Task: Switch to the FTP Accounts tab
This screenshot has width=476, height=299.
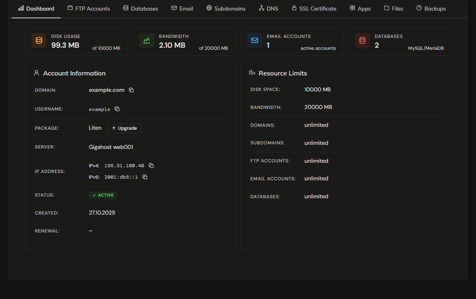Action: tap(89, 9)
